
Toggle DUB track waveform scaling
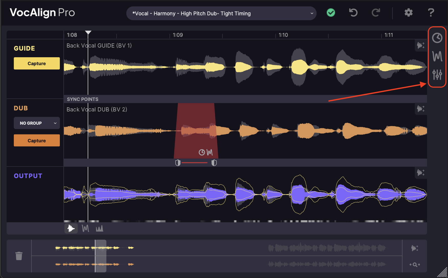[420, 109]
